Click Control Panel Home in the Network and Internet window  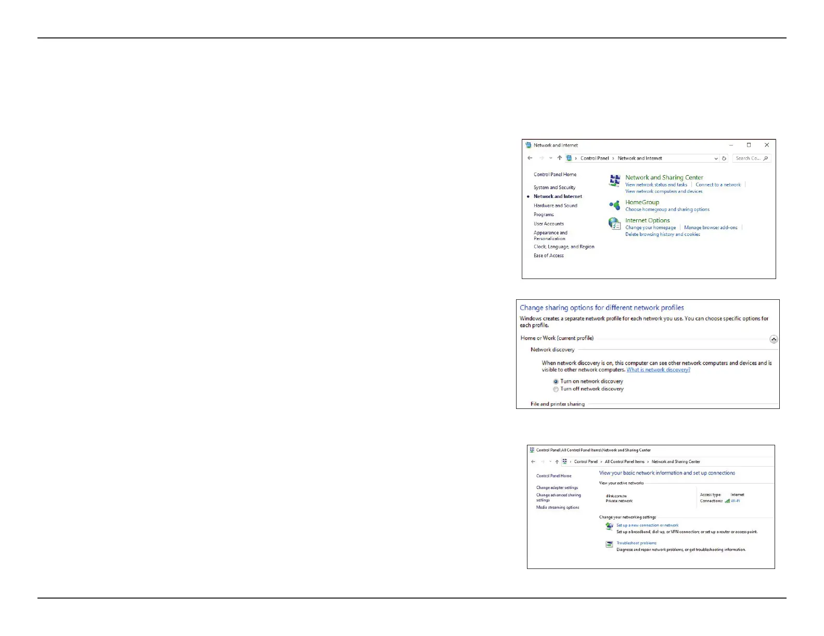[x=555, y=175]
